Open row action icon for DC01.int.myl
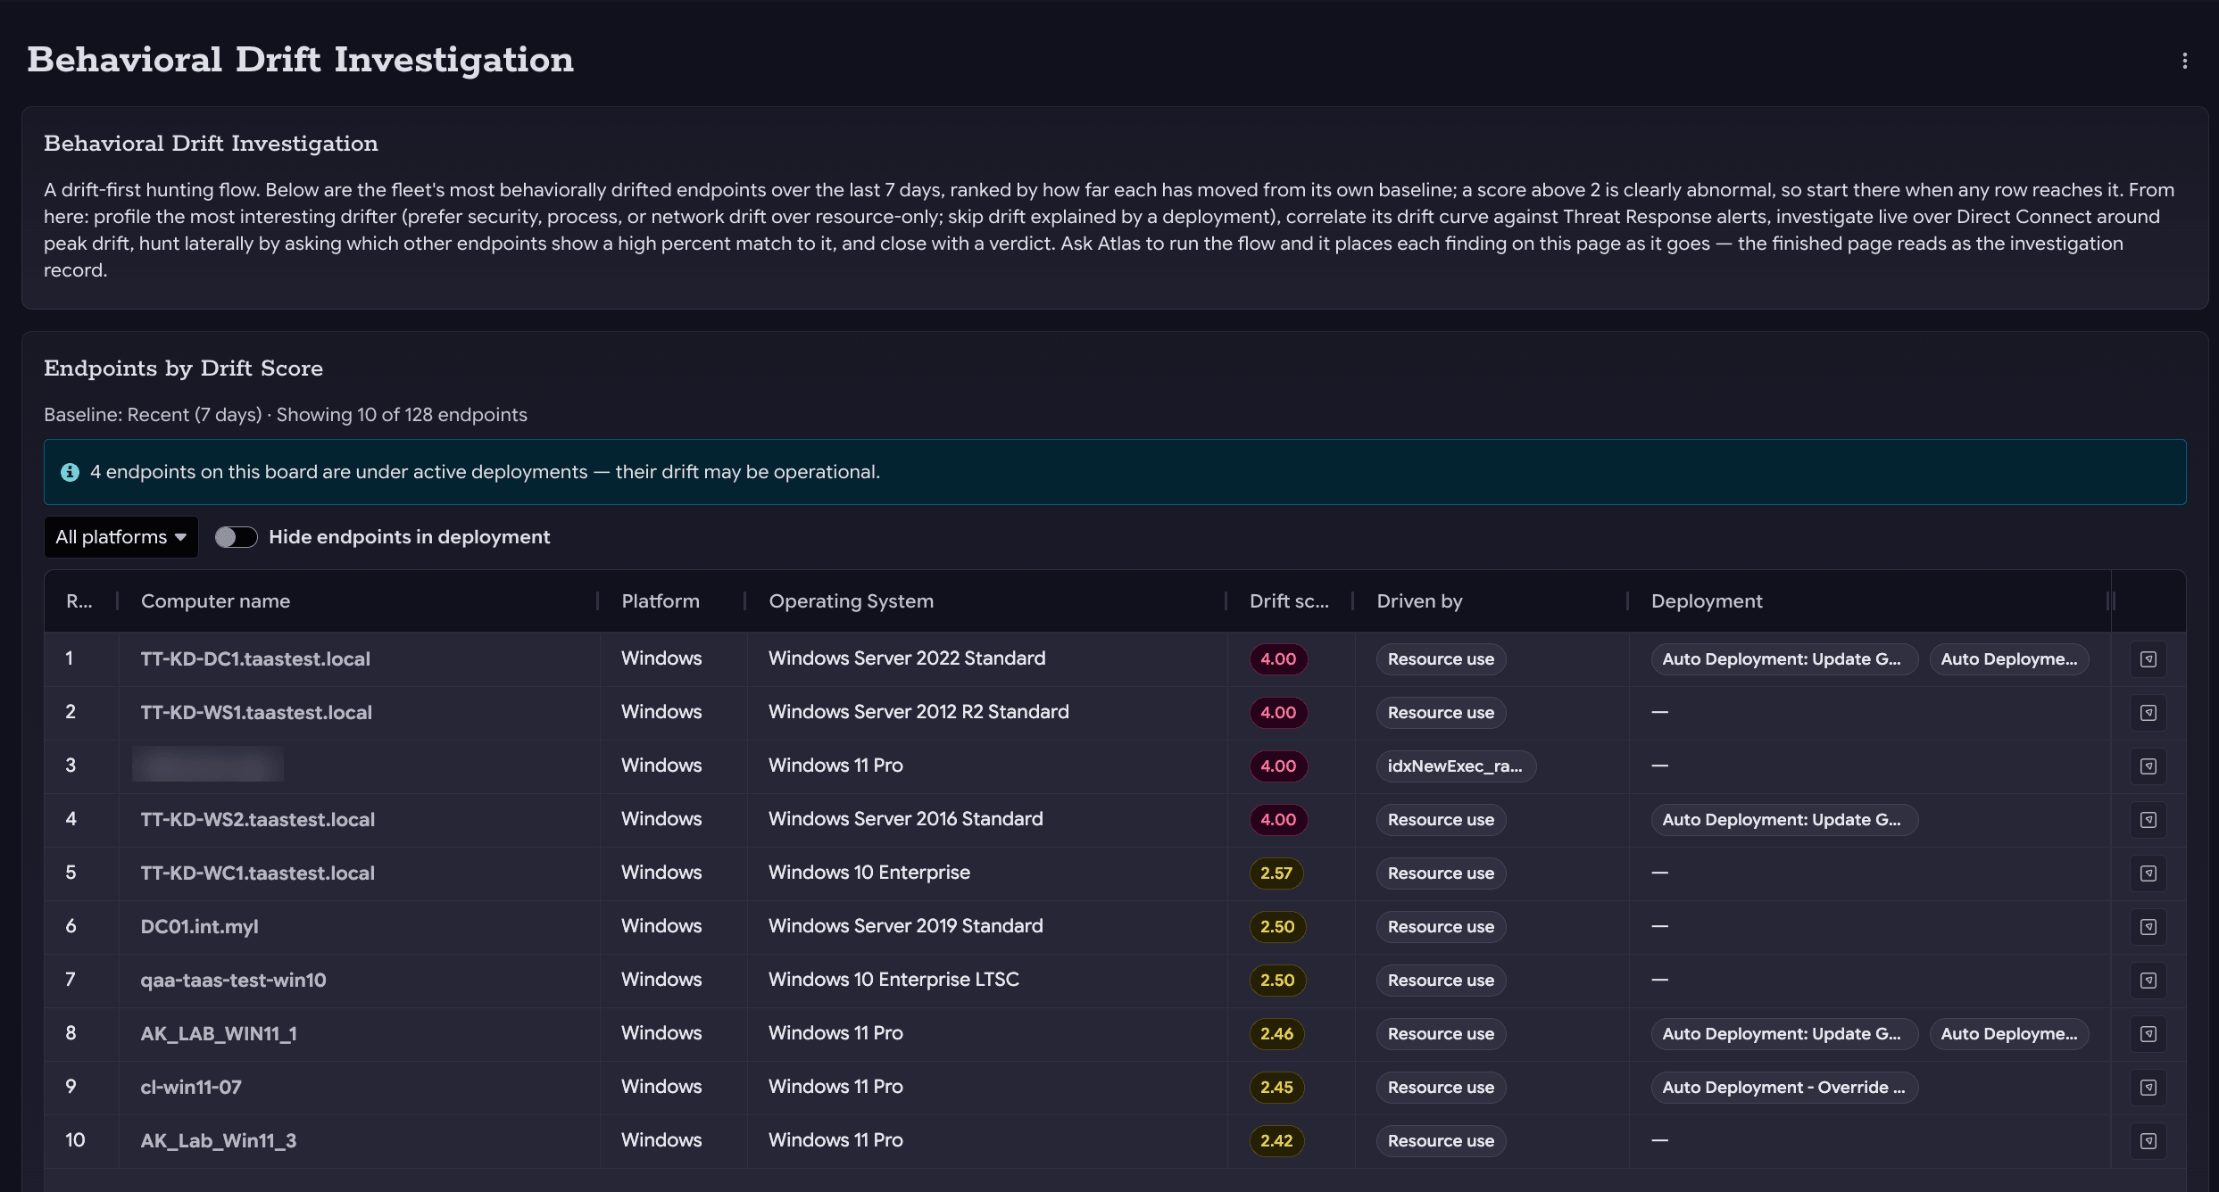Viewport: 2219px width, 1192px height. click(x=2148, y=927)
